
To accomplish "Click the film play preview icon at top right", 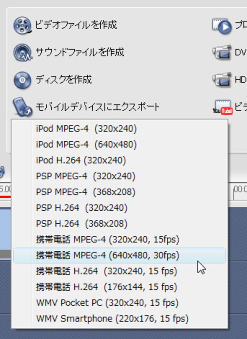I will pyautogui.click(x=222, y=26).
